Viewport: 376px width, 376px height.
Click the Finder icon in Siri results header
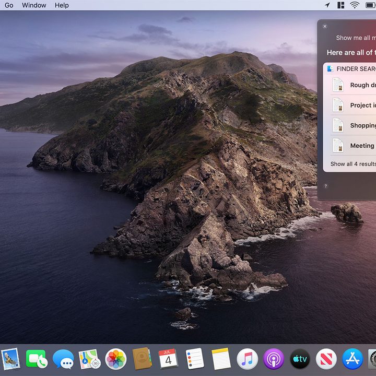click(x=330, y=69)
